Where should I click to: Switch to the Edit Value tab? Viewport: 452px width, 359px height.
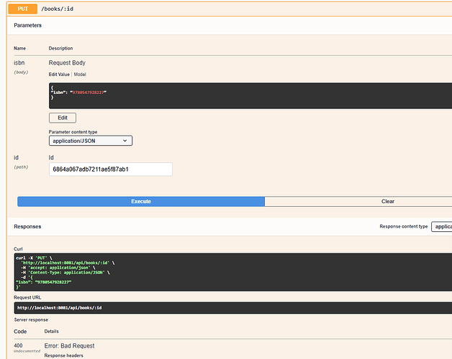point(59,74)
